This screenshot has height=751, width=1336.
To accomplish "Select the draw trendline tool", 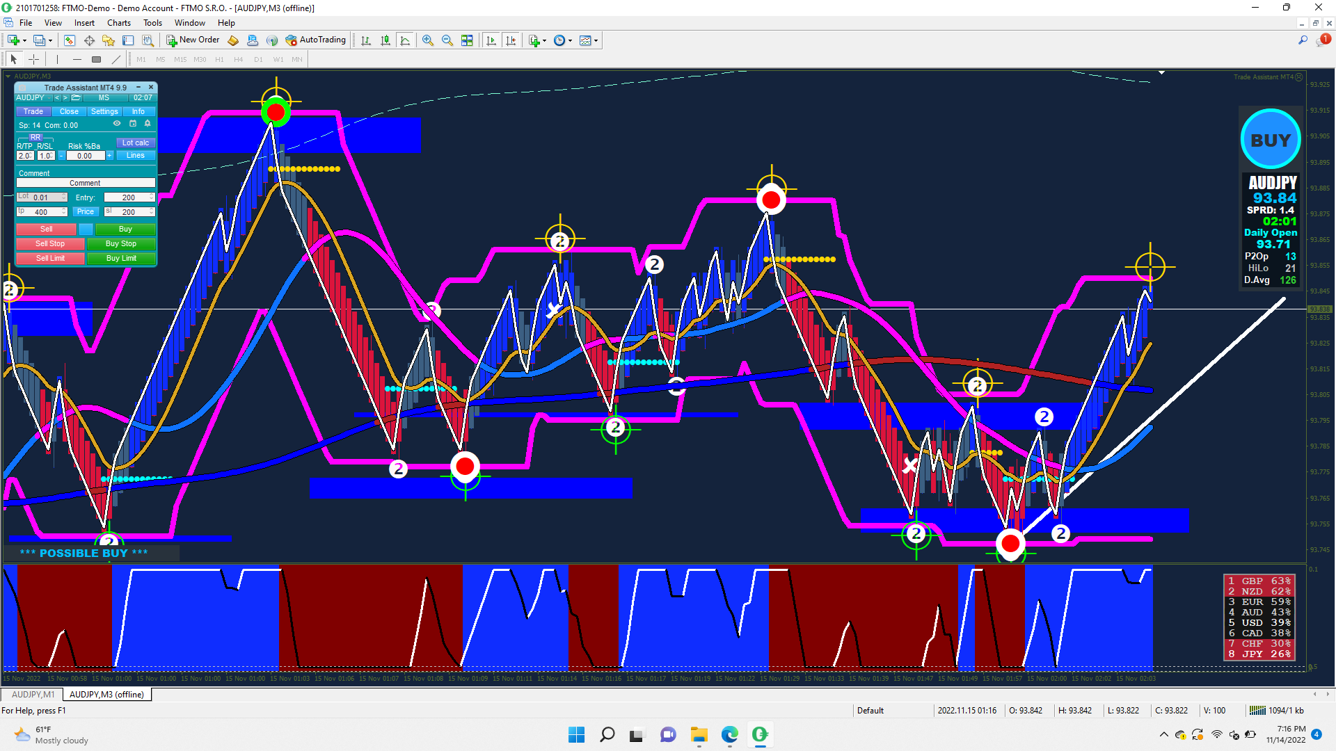I will [116, 60].
